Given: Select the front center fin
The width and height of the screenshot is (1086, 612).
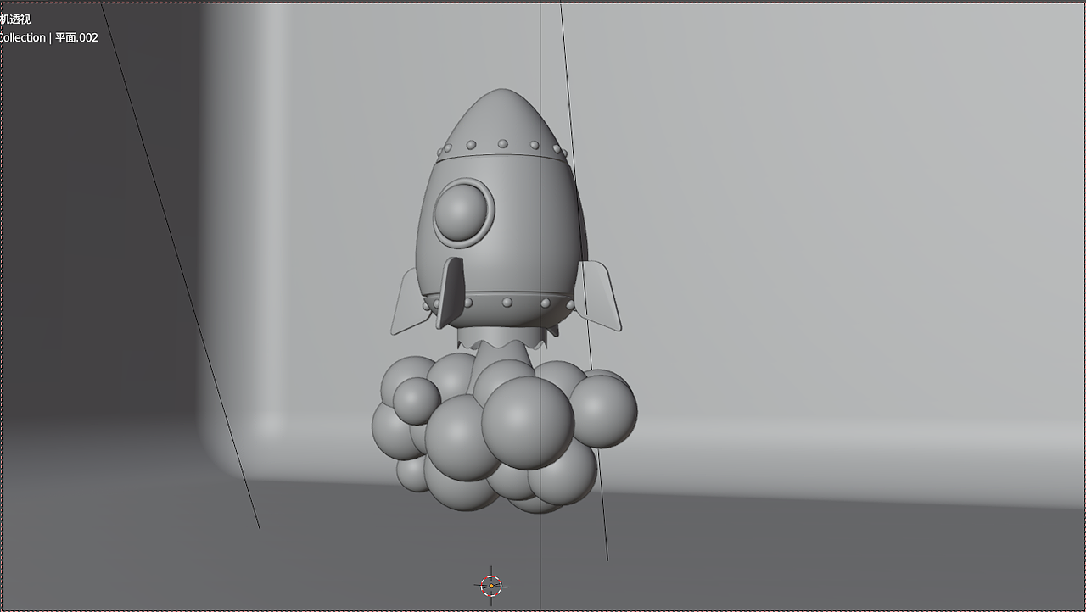Looking at the screenshot, I should [452, 288].
